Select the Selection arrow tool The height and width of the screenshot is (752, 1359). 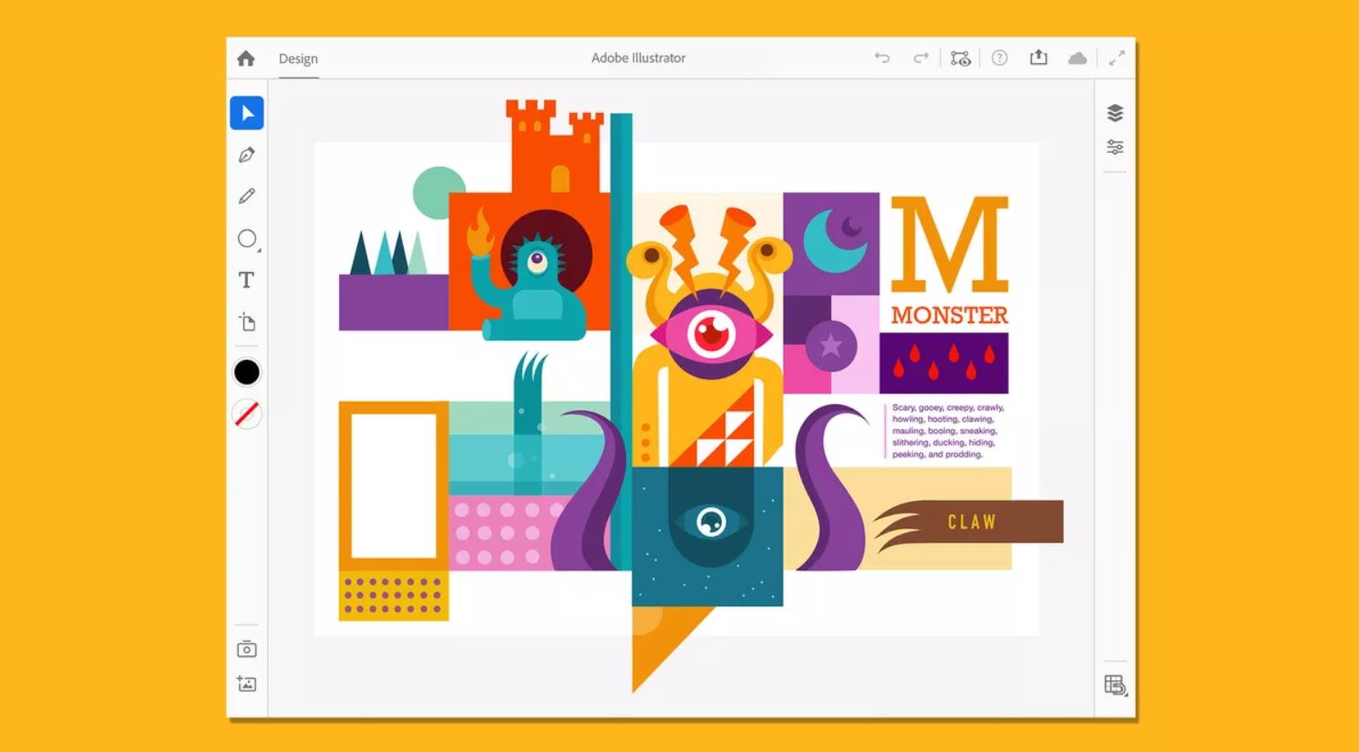(x=247, y=113)
